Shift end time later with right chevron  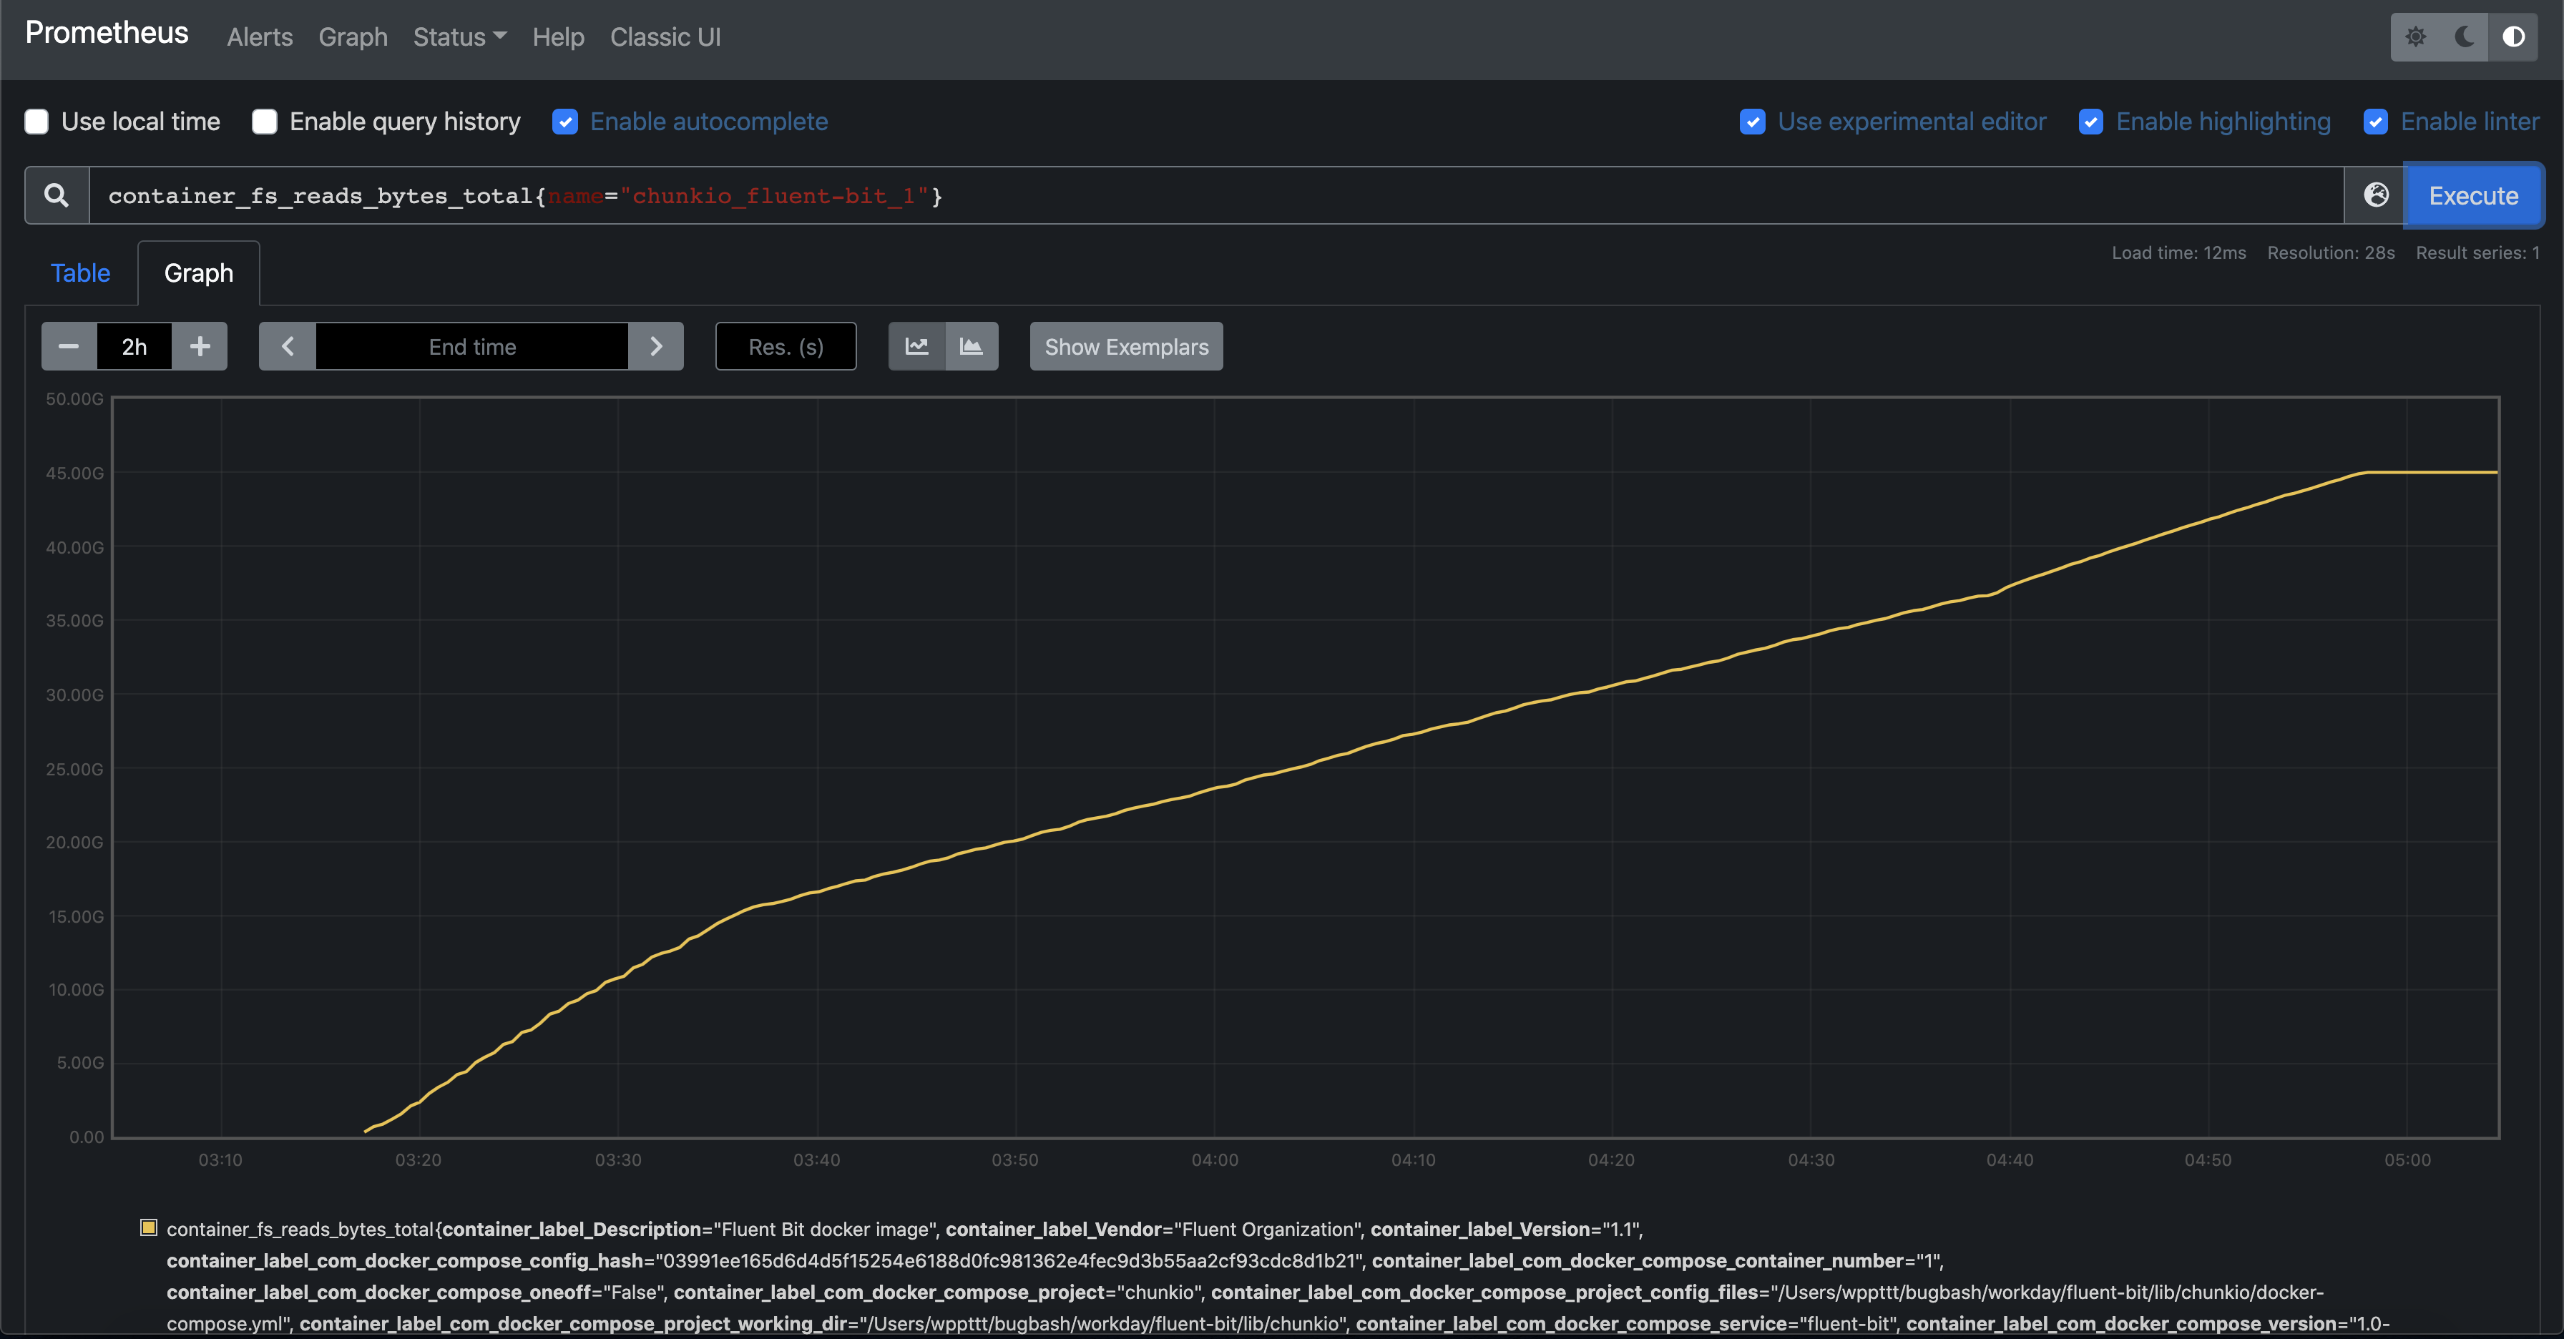pyautogui.click(x=656, y=346)
